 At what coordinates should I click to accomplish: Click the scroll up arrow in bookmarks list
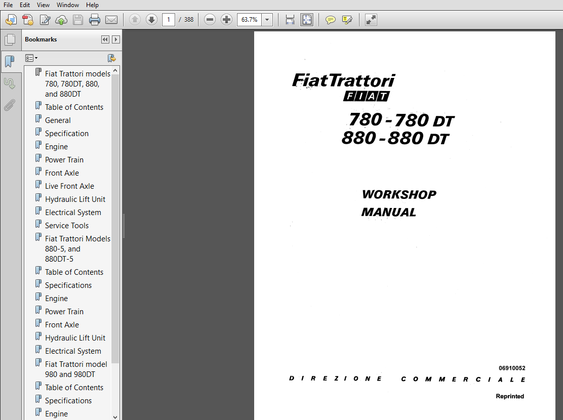pos(115,71)
